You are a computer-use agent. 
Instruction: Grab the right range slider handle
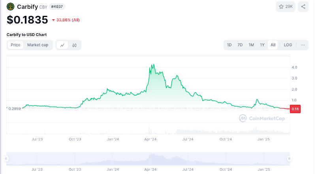[290, 159]
